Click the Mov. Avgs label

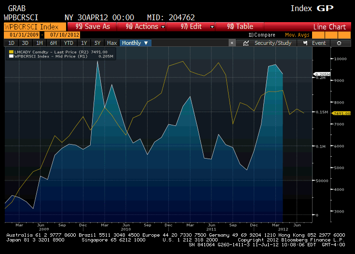pos(297,35)
